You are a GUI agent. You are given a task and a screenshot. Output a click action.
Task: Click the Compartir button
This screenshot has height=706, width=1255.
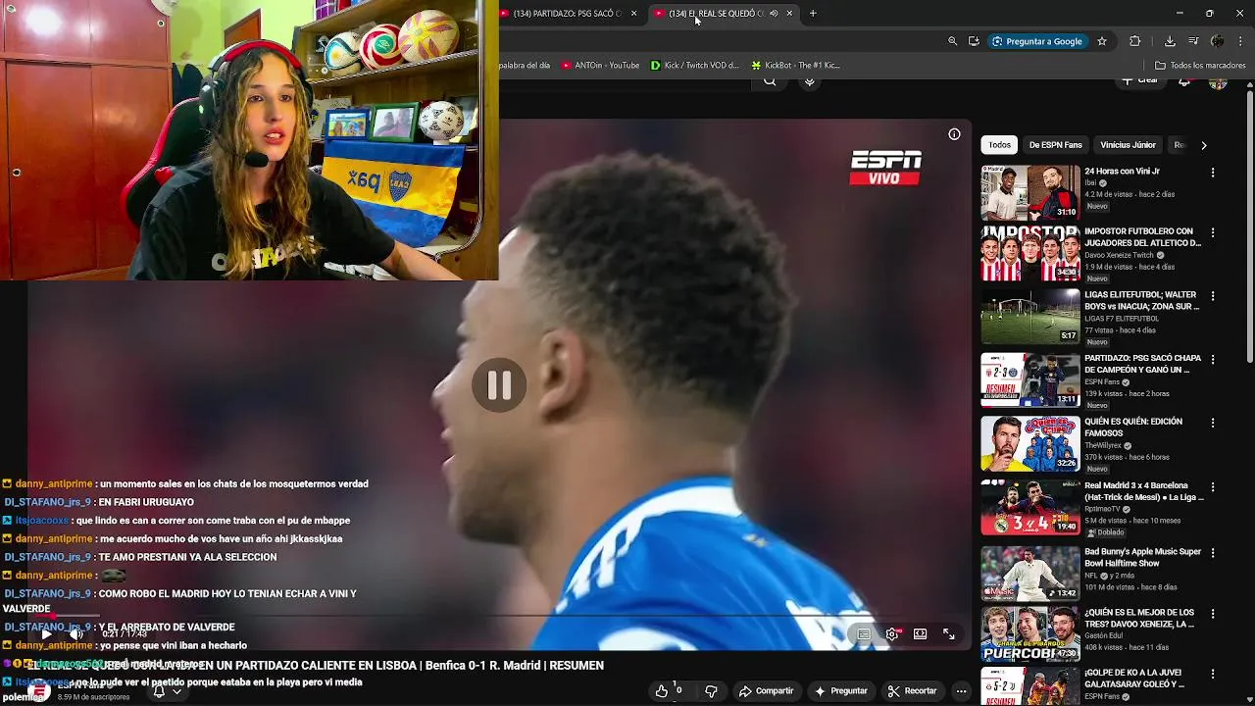(x=766, y=691)
